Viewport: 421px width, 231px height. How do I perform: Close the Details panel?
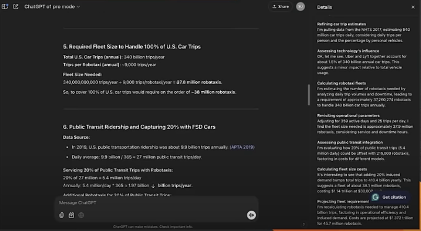[413, 7]
